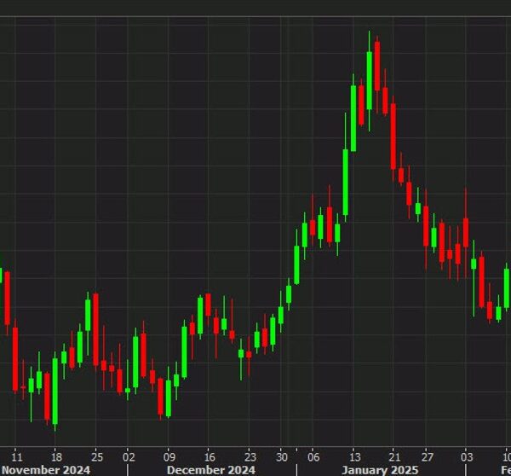Select the 18 date tick in November
The height and width of the screenshot is (476, 511).
tap(55, 456)
